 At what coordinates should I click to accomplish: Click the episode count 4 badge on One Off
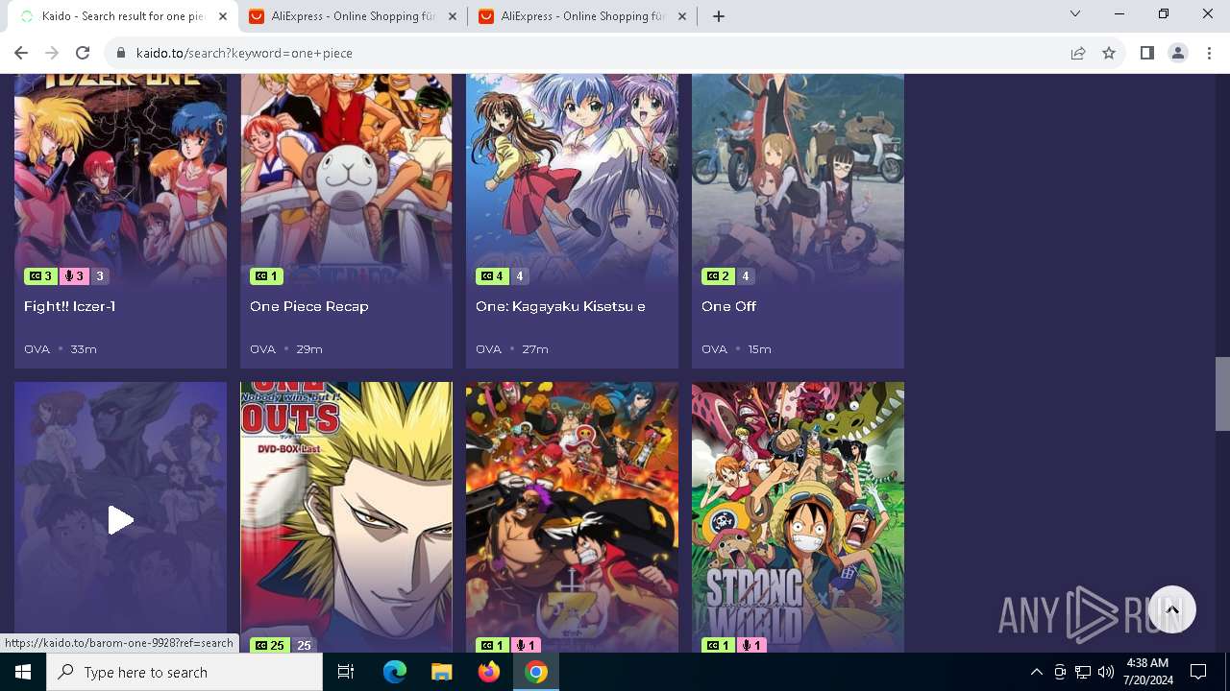point(745,276)
